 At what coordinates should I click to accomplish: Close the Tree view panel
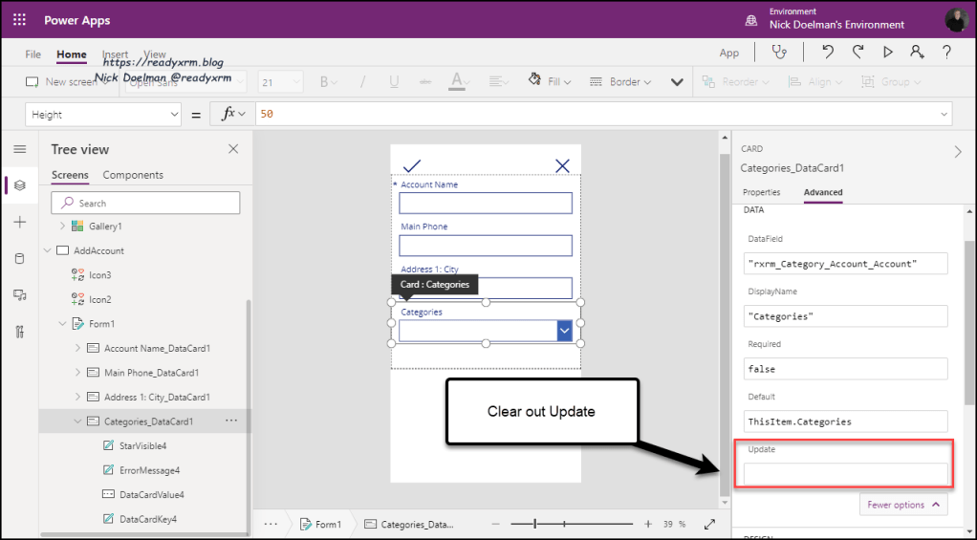(233, 149)
